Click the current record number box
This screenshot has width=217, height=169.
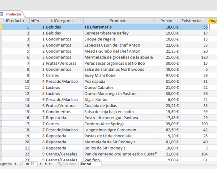tap(30, 164)
